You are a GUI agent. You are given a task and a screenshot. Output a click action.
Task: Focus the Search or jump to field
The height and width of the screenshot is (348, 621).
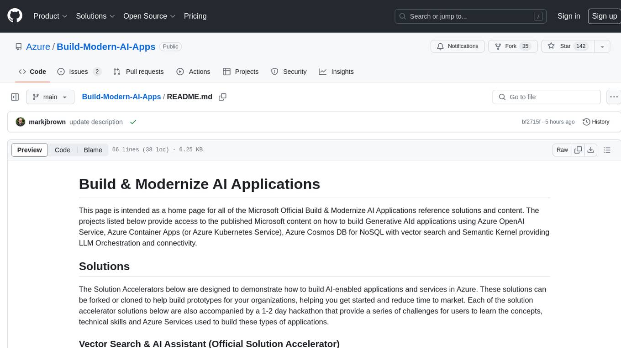tap(471, 16)
